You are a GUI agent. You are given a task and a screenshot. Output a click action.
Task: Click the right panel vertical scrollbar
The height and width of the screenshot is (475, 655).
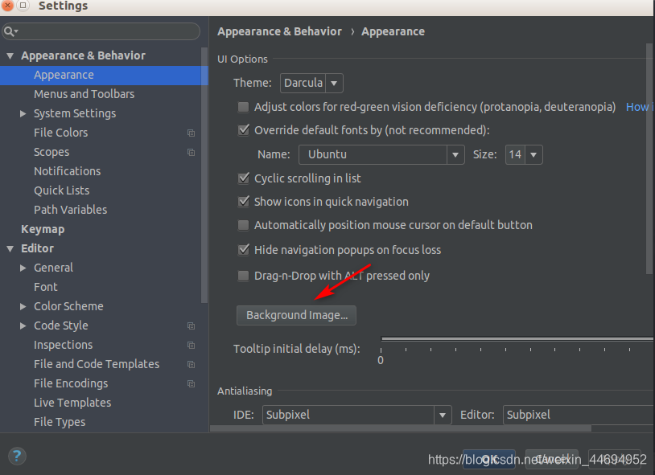coord(649,158)
